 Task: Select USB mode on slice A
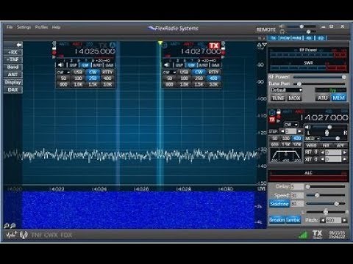click(78, 73)
